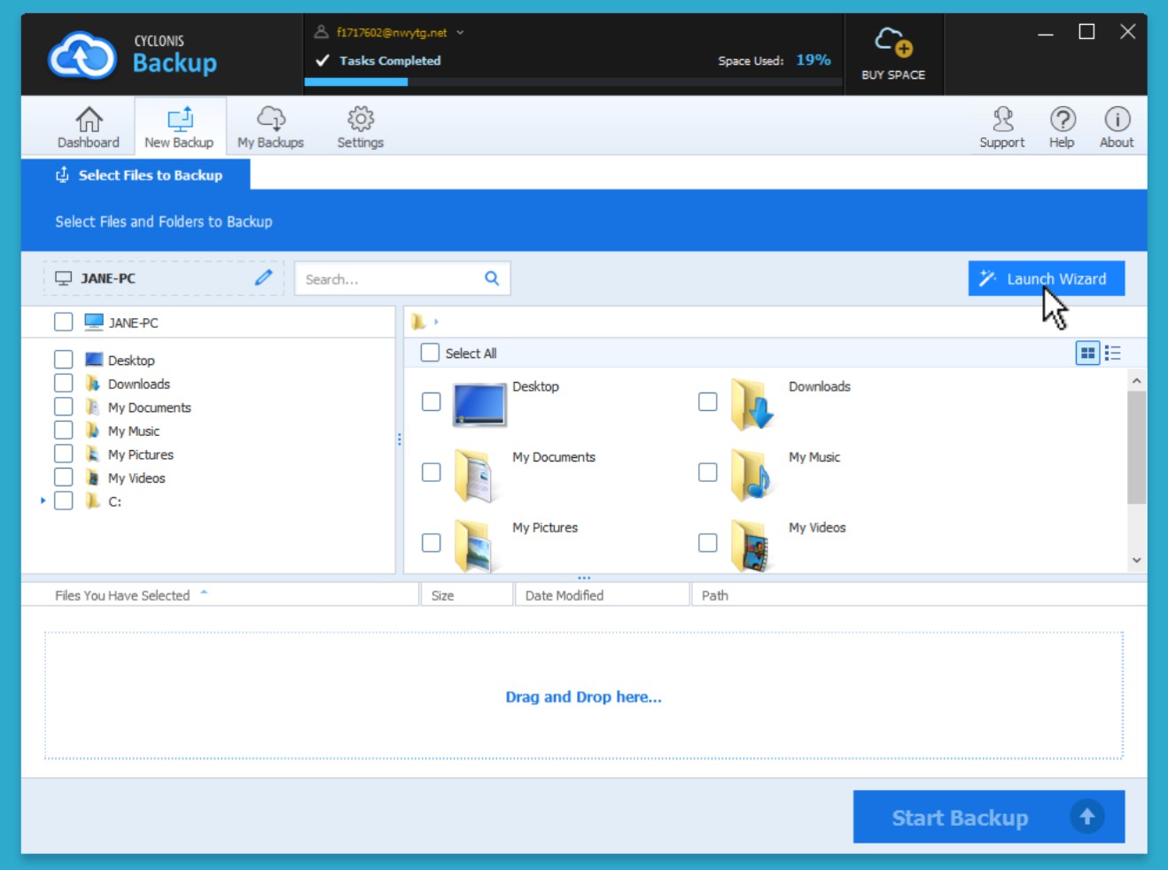This screenshot has height=870, width=1168.
Task: Open Settings gear icon
Action: click(360, 120)
